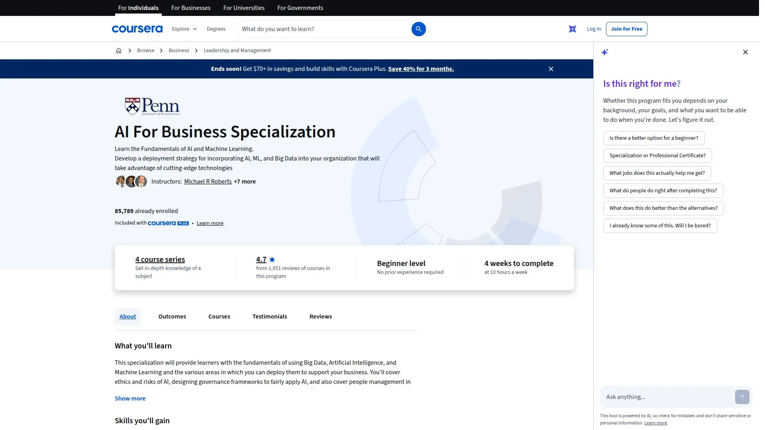The image size is (765, 430).
Task: Ask 'What do people do right after completing this?'
Action: 663,191
